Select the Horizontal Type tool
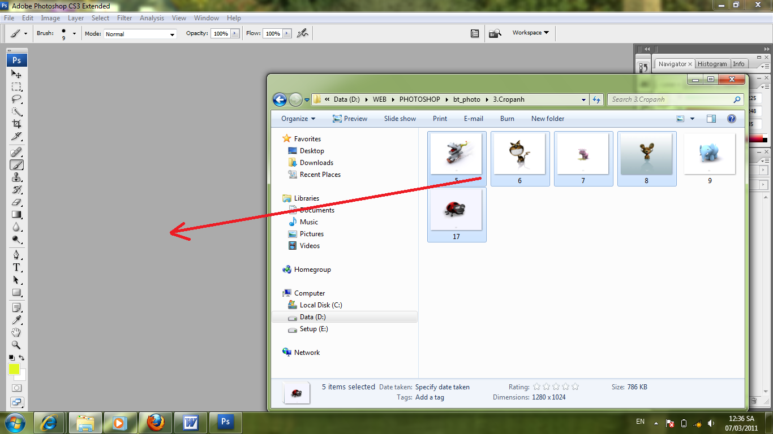This screenshot has height=434, width=773. [x=16, y=267]
